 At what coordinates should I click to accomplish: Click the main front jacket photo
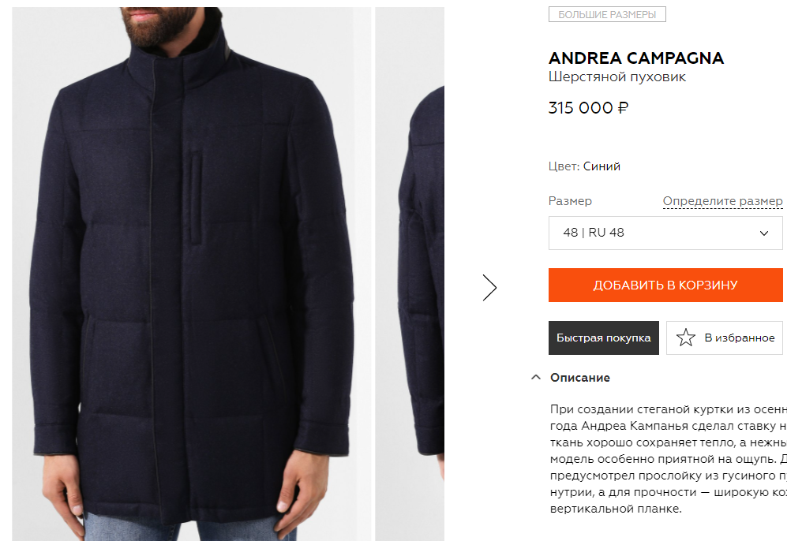click(191, 274)
